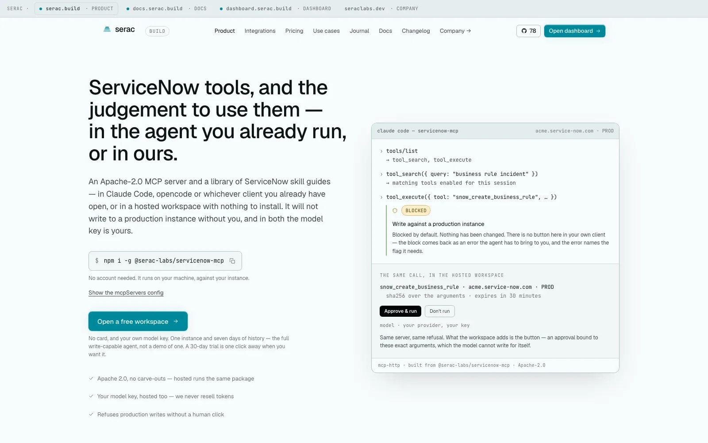Viewport: 708px width, 443px height.
Task: Click the 'tool_search, tool_execute' result line
Action: [429, 160]
